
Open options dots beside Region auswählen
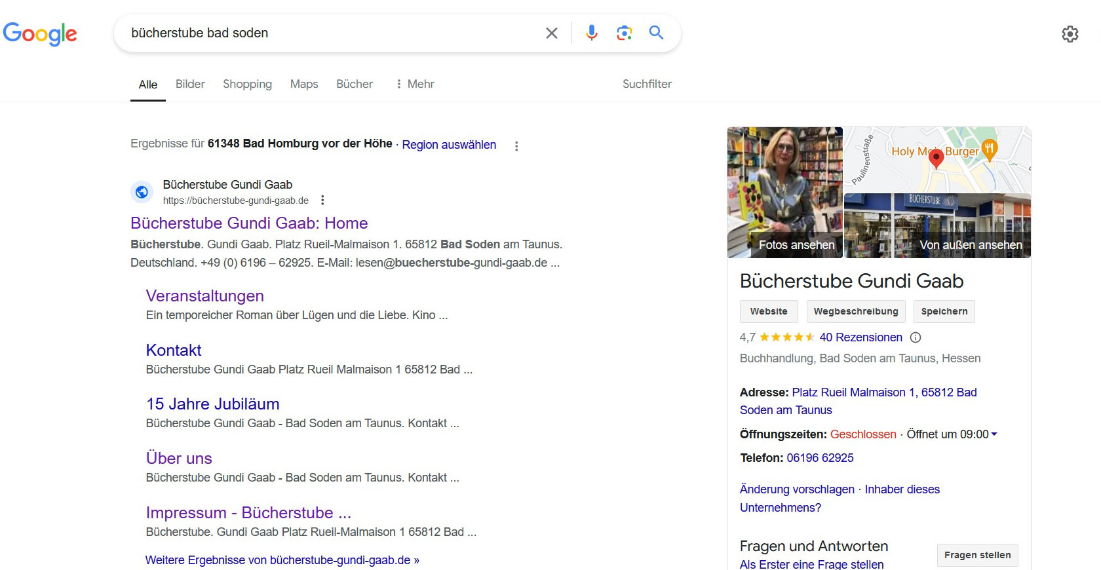tap(516, 146)
